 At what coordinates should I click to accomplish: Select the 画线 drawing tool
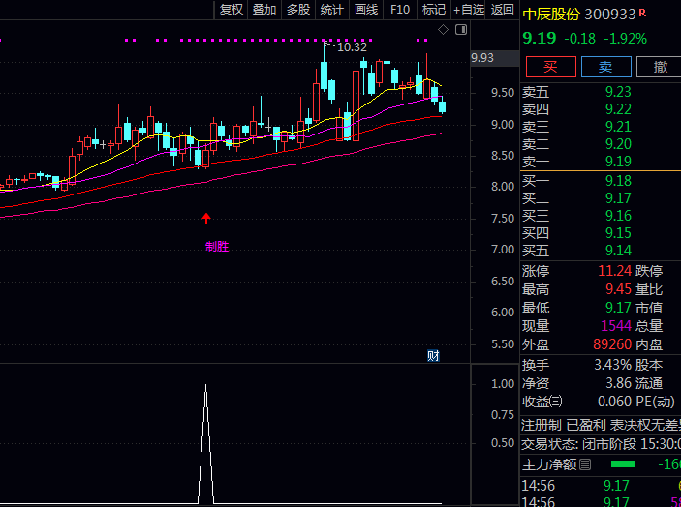[366, 10]
